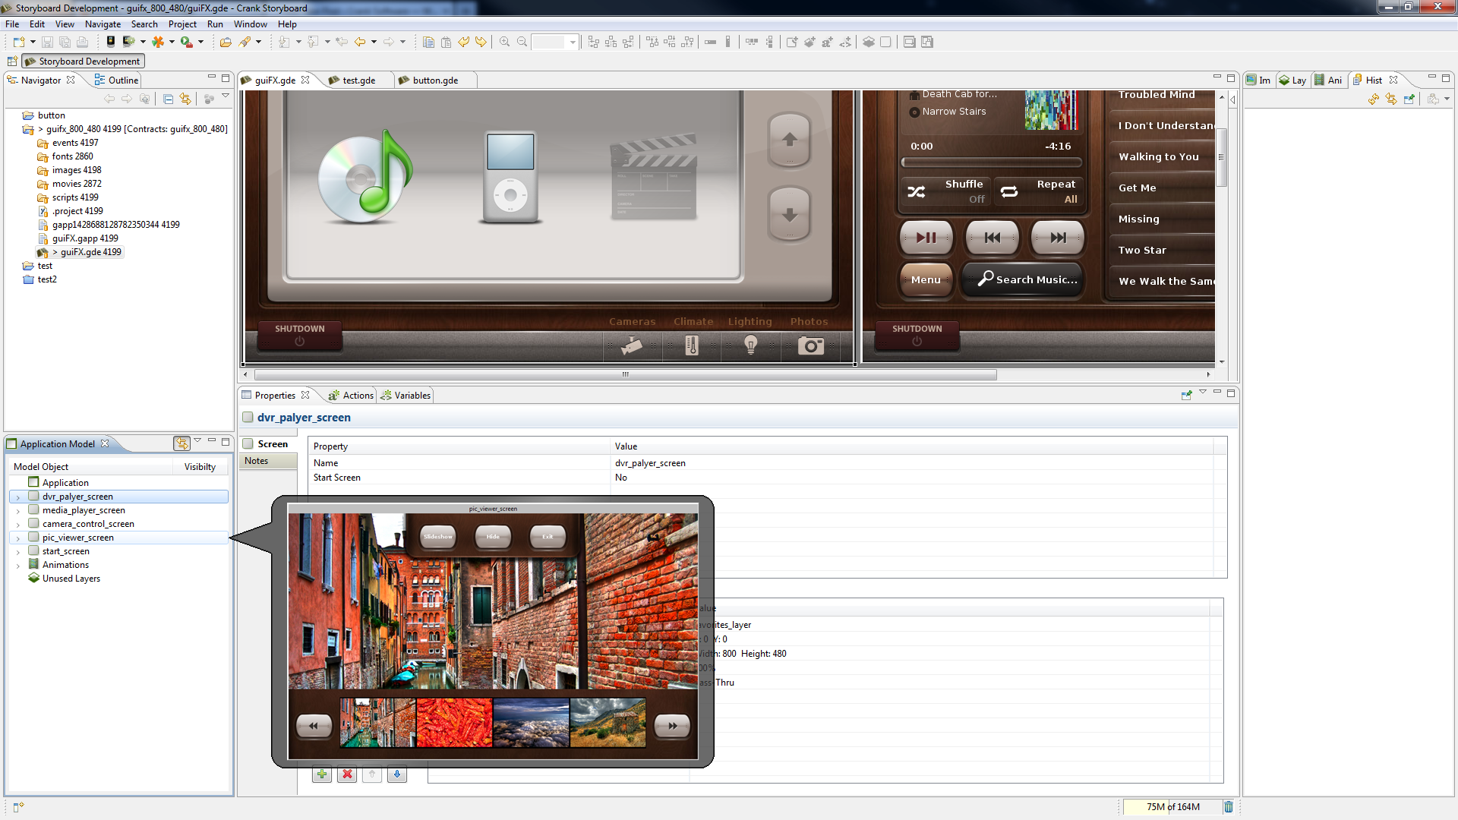1458x820 pixels.
Task: Click the Open folder toolbar icon
Action: click(x=226, y=42)
